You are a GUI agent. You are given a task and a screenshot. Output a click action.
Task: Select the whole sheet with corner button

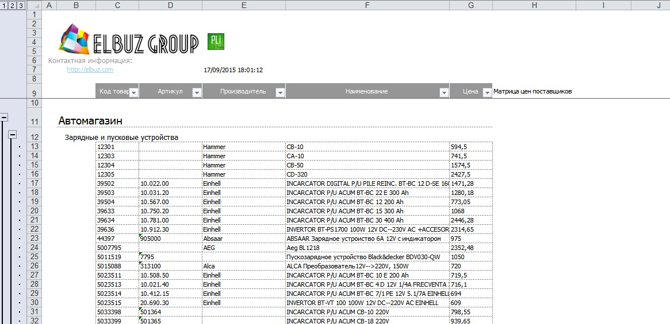[x=35, y=5]
